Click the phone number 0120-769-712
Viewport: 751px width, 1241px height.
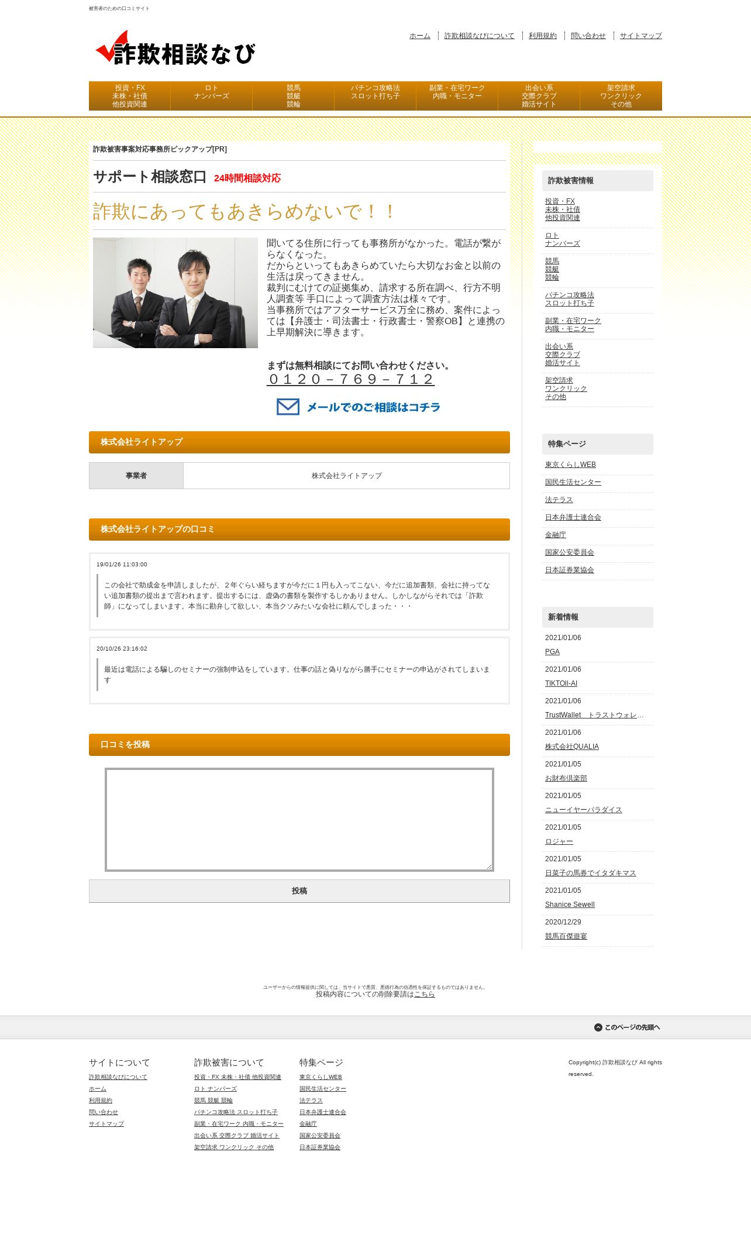[350, 379]
